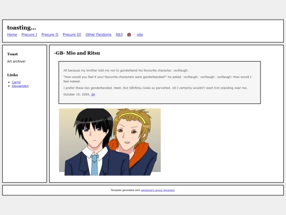Click the Mio and Ritsu artwork image
286x215 pixels.
pyautogui.click(x=110, y=142)
